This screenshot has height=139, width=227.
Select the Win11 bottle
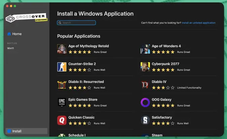(x=10, y=48)
